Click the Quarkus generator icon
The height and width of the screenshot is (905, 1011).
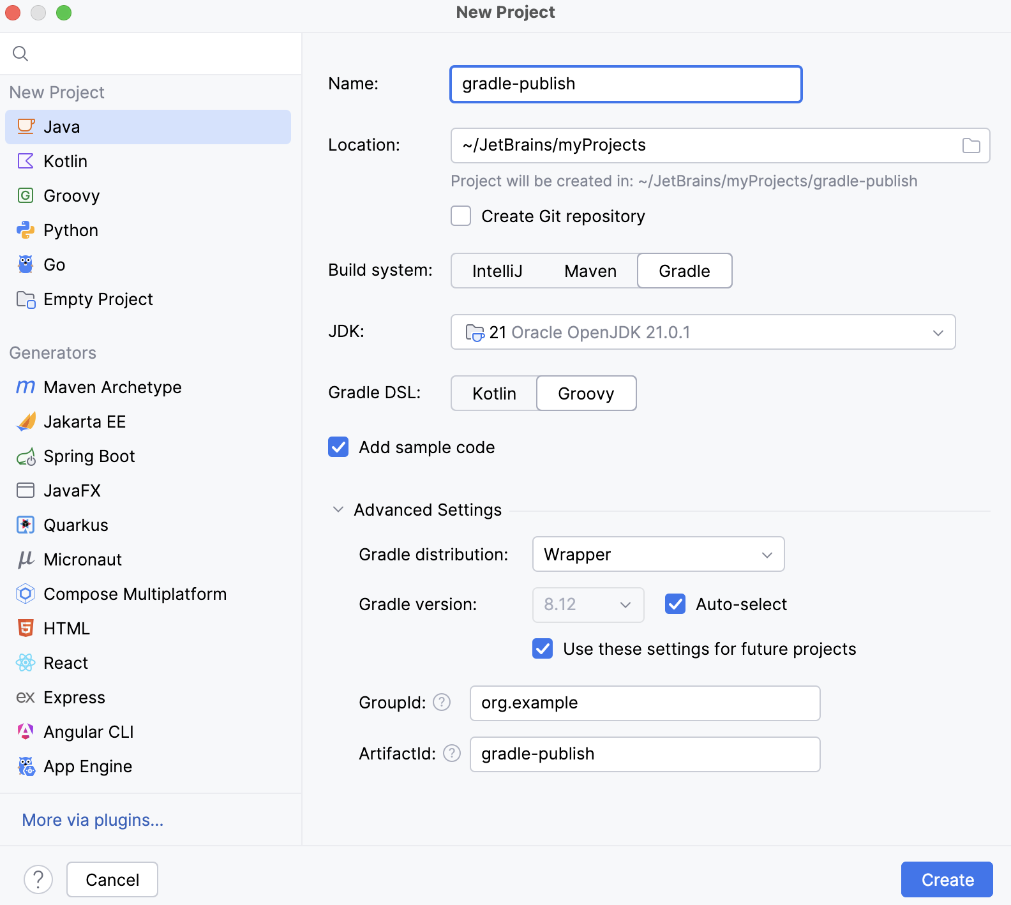26,525
